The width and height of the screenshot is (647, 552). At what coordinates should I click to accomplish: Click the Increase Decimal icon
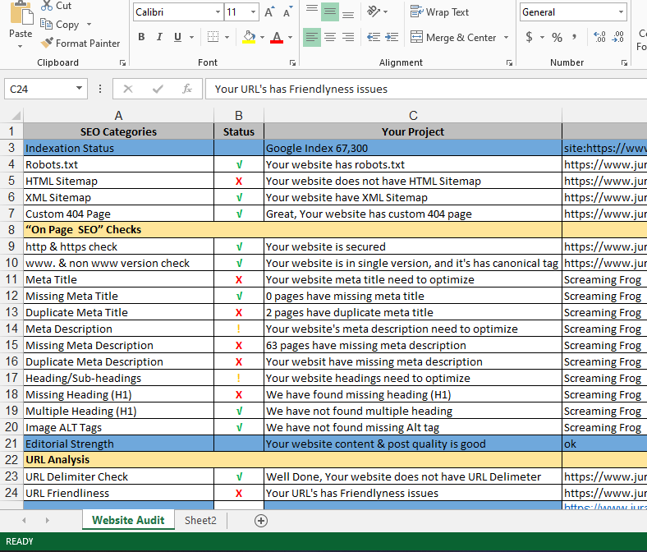tap(599, 37)
